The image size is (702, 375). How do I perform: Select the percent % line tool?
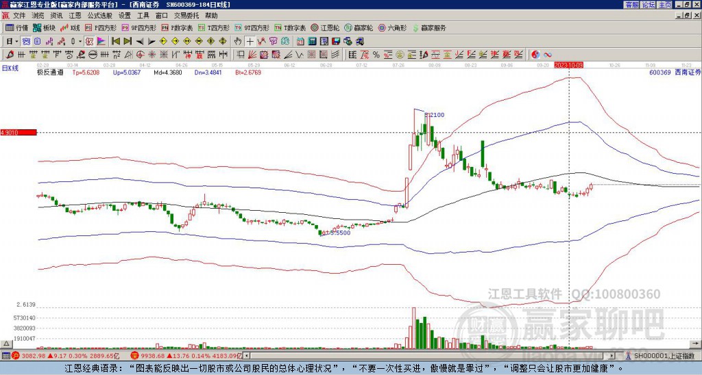pos(376,55)
